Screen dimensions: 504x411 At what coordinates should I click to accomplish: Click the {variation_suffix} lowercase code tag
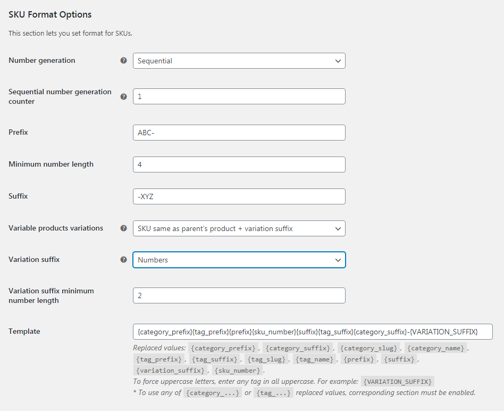[x=170, y=371]
